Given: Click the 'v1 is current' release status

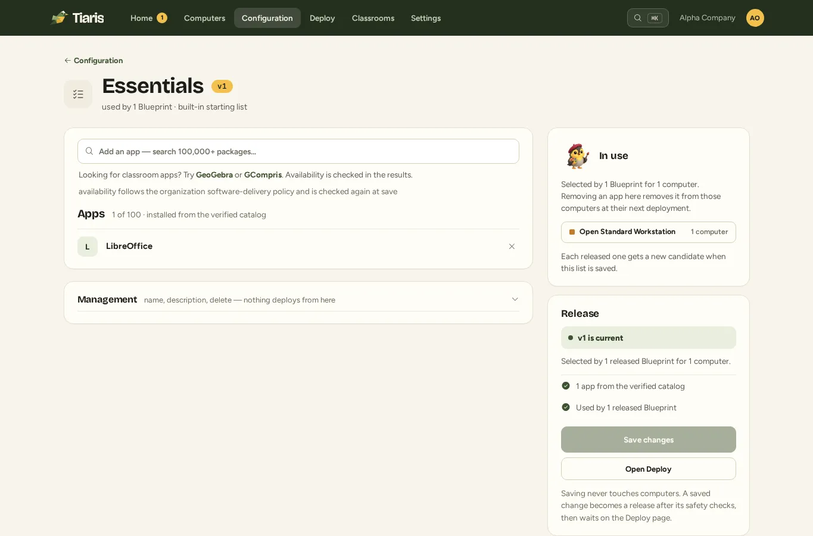Looking at the screenshot, I should [649, 338].
